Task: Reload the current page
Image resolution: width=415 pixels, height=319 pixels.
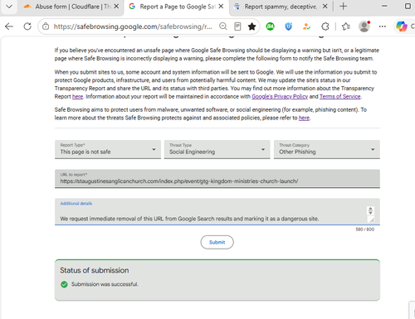Action: tap(27, 27)
